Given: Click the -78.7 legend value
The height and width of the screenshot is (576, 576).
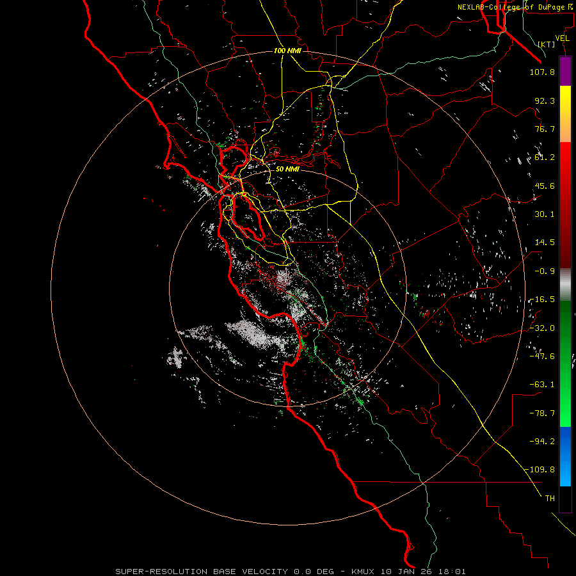Looking at the screenshot, I should [x=542, y=413].
